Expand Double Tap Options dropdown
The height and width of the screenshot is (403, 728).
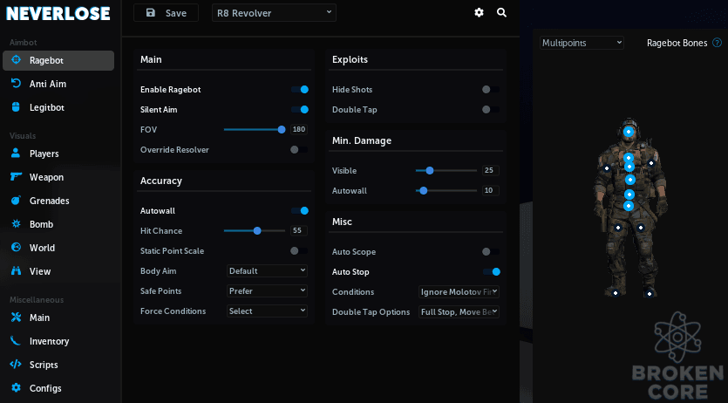[x=459, y=312]
